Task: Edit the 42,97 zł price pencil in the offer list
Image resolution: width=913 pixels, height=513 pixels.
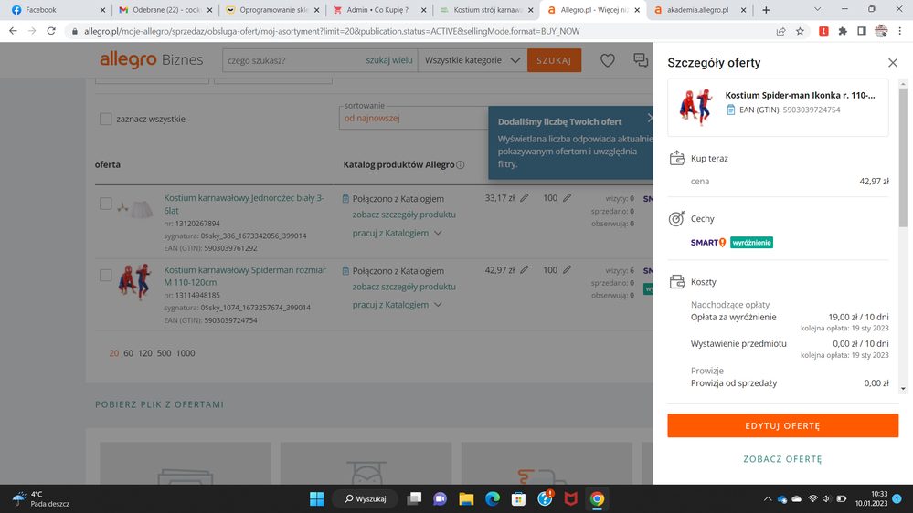Action: [x=525, y=270]
